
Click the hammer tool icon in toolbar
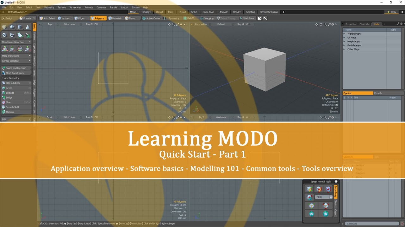265,18
